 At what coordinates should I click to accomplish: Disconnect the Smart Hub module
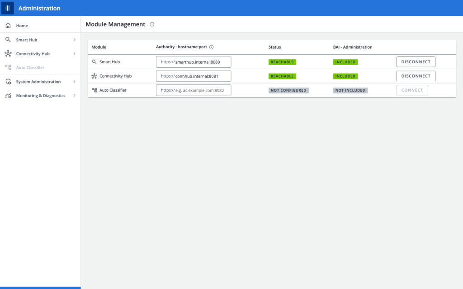416,62
